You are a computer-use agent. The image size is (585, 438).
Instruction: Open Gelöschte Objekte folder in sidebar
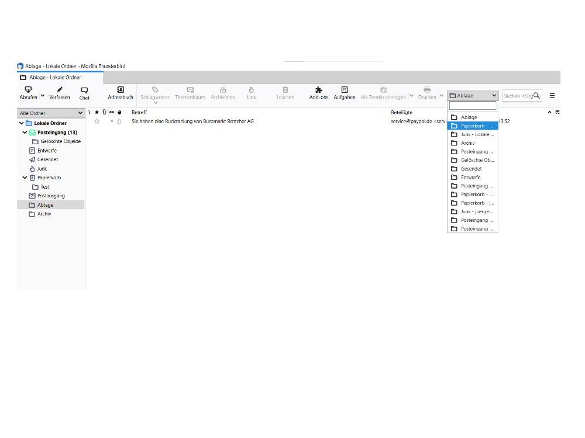click(60, 141)
